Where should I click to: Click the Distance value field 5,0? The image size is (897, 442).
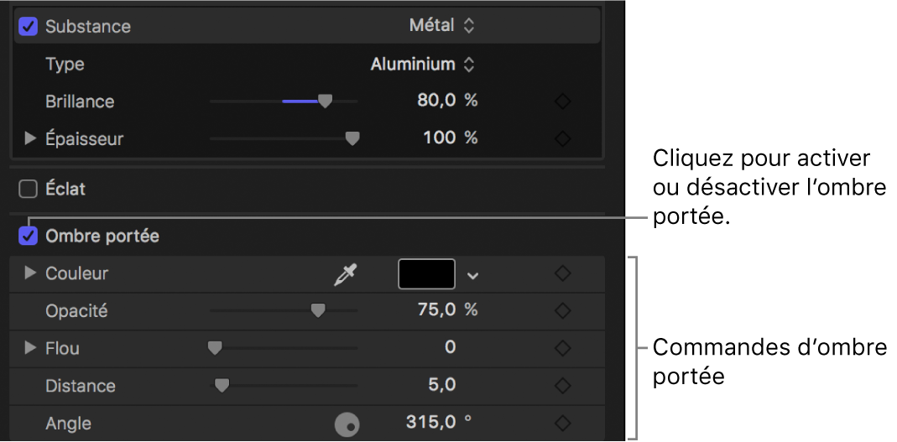coord(441,386)
